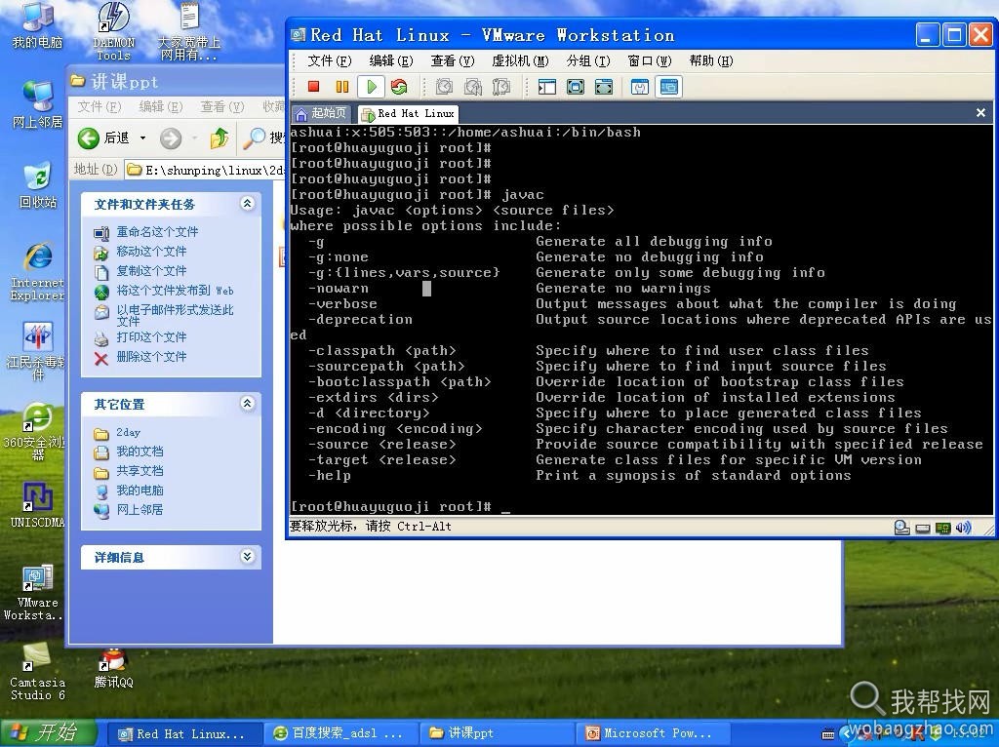This screenshot has width=999, height=747.
Task: Open the 帮助(H) menu in VMware
Action: (x=711, y=61)
